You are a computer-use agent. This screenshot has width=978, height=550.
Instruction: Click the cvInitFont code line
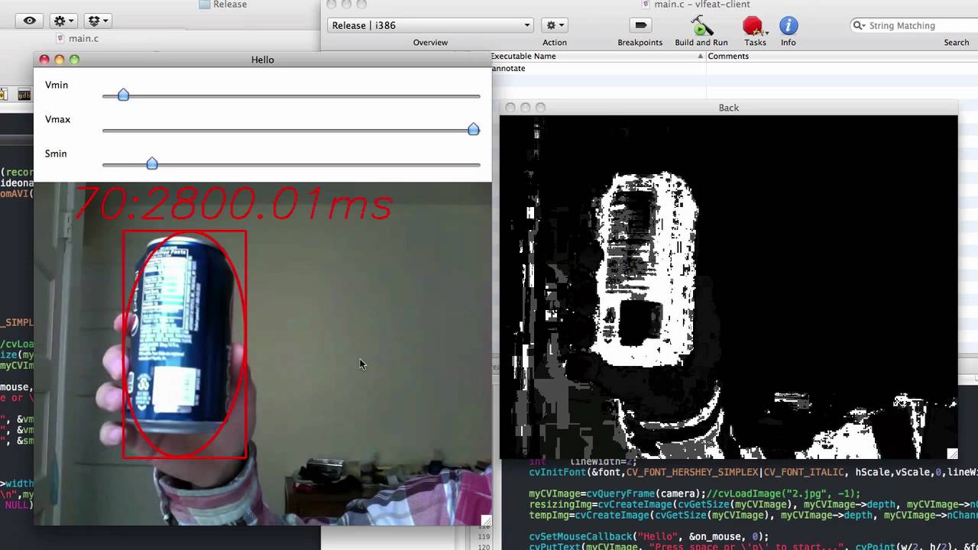pos(753,472)
